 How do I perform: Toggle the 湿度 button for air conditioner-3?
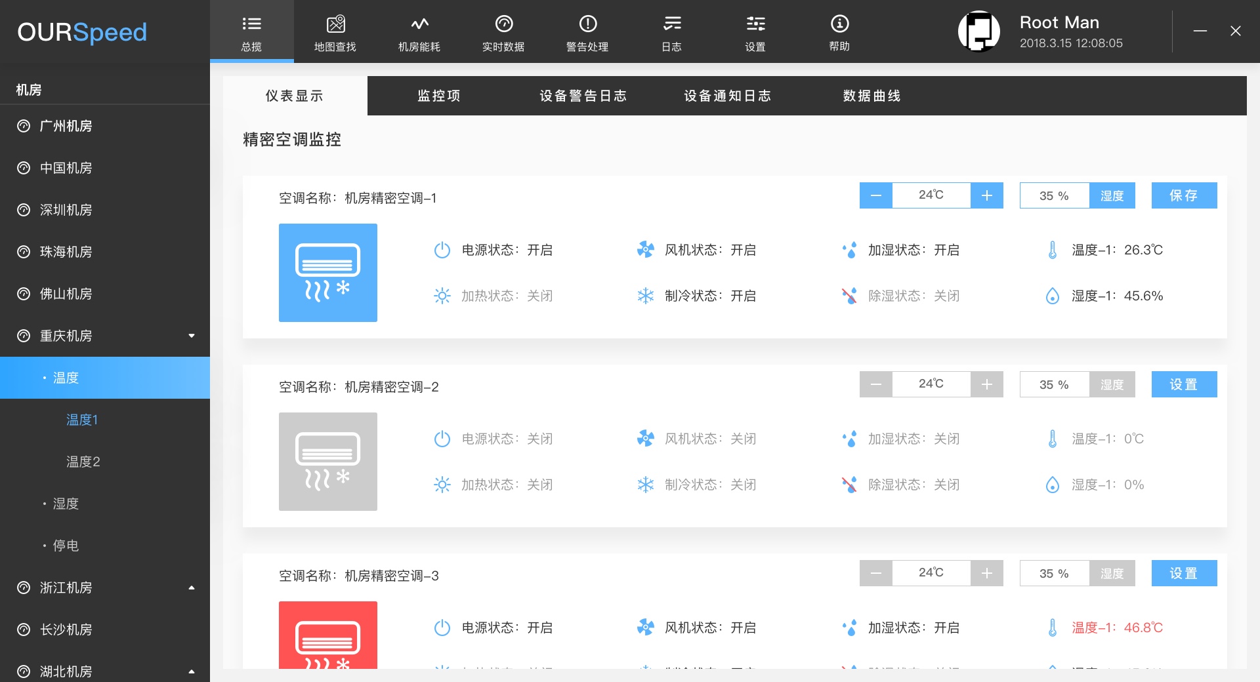1112,573
